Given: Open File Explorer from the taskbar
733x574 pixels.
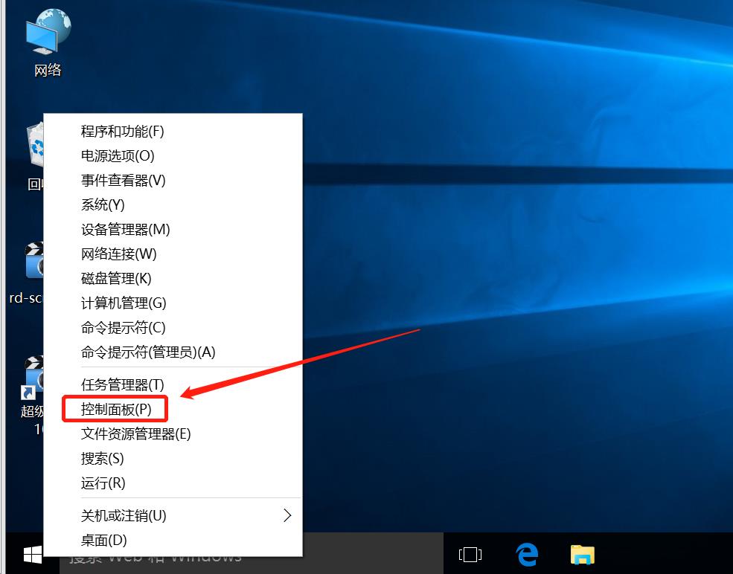Looking at the screenshot, I should (583, 555).
